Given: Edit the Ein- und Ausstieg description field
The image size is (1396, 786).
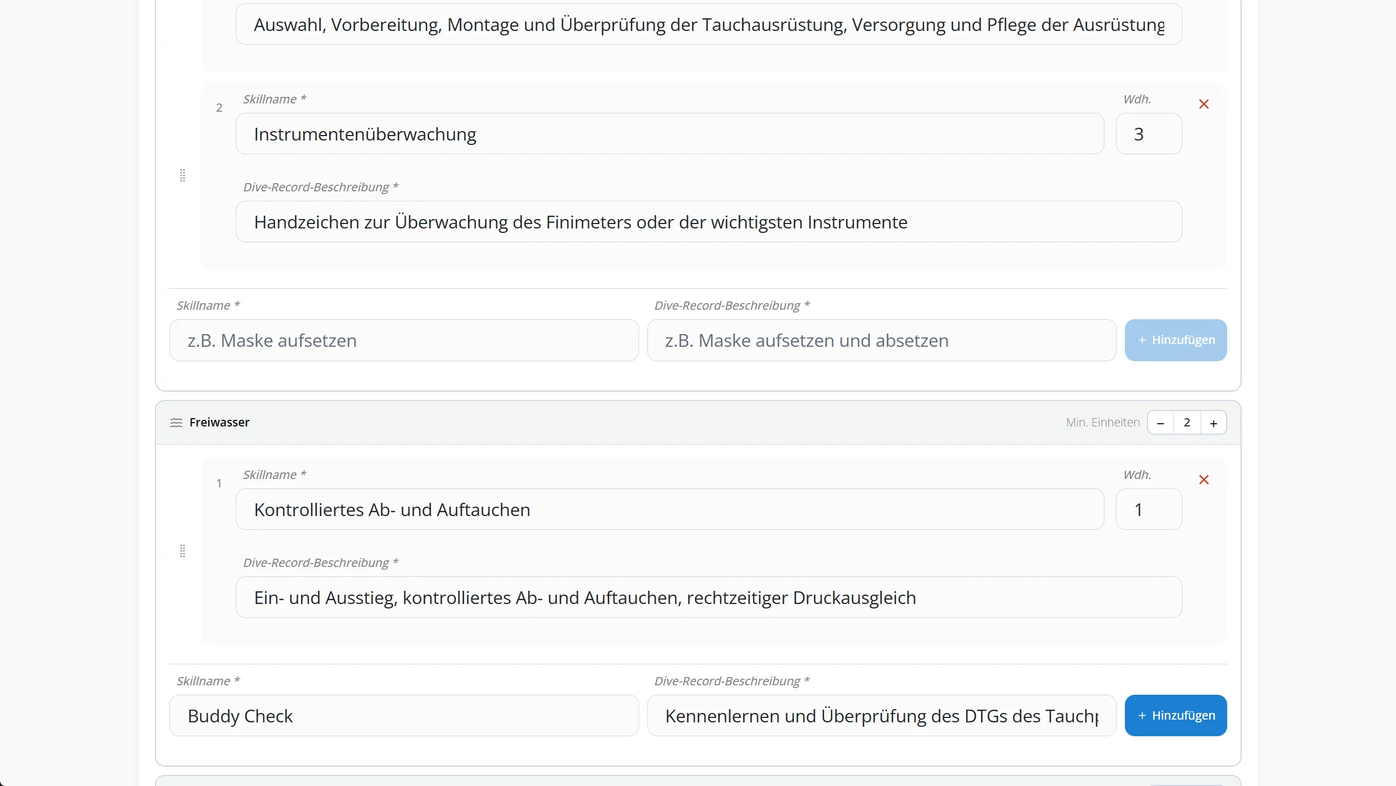Looking at the screenshot, I should pos(709,597).
